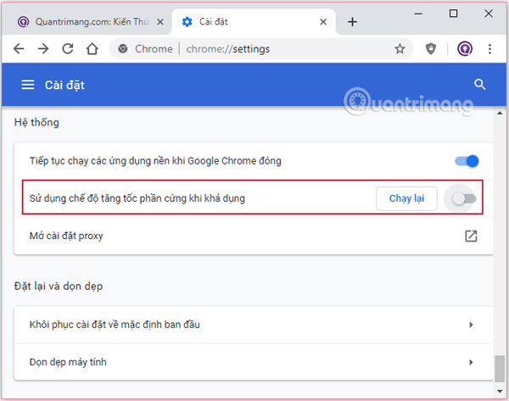Viewport: 509px width, 401px height.
Task: Search settings with the magnifier icon
Action: (x=480, y=84)
